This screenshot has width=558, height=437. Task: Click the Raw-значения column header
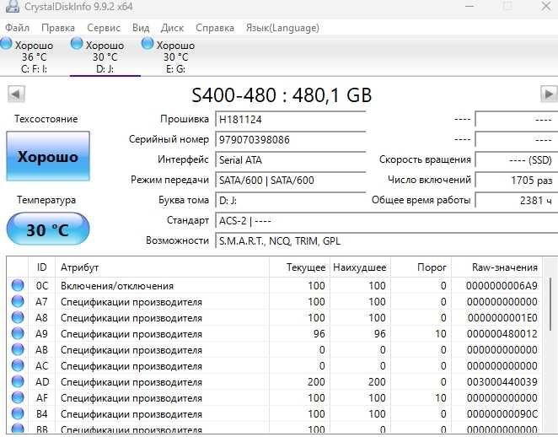tap(496, 267)
